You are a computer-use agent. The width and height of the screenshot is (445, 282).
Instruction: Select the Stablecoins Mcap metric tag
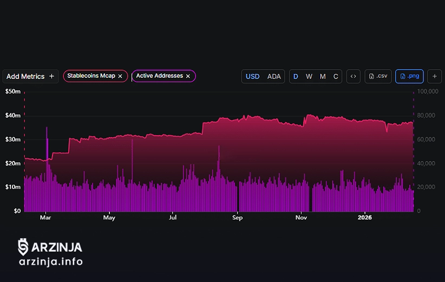point(91,76)
